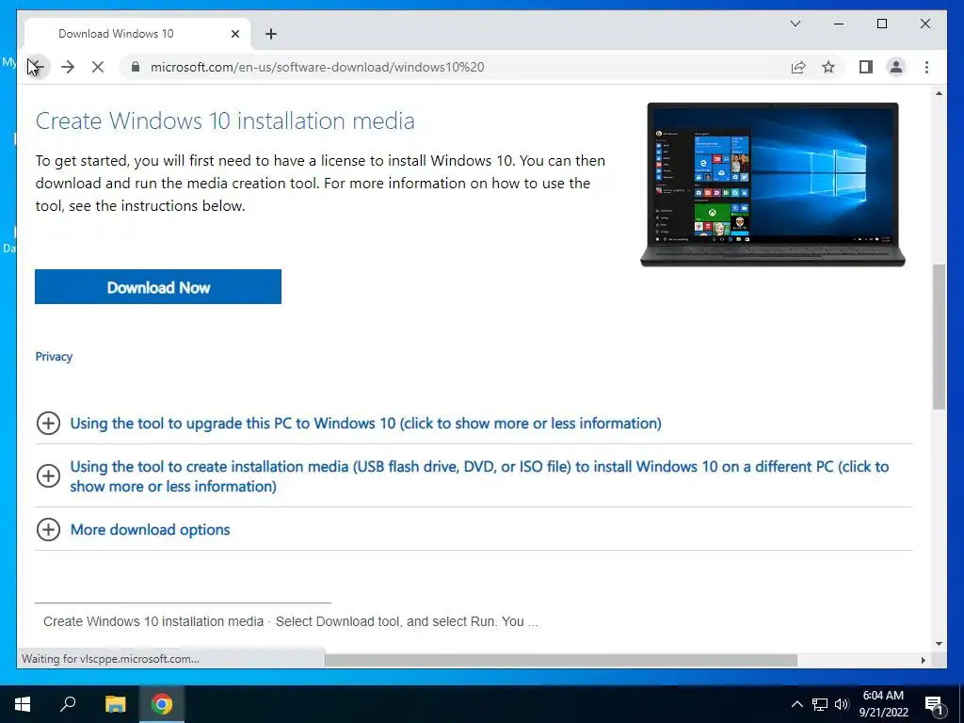This screenshot has height=723, width=964.
Task: Show hidden system tray icons
Action: pos(796,704)
